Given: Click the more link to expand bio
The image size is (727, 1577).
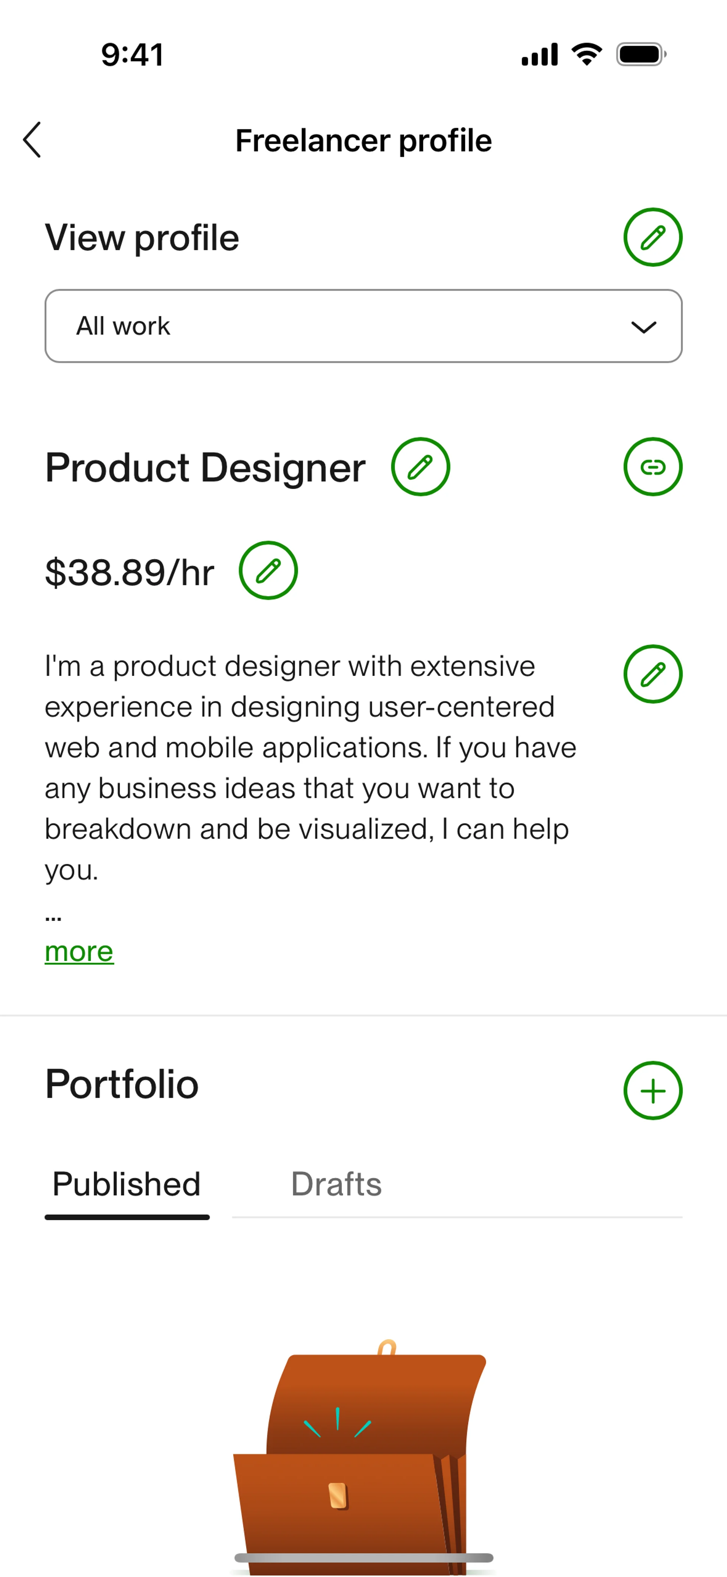Looking at the screenshot, I should (79, 951).
